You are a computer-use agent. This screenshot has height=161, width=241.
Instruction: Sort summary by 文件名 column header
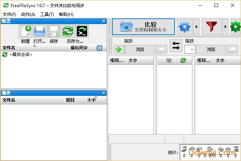[33, 100]
